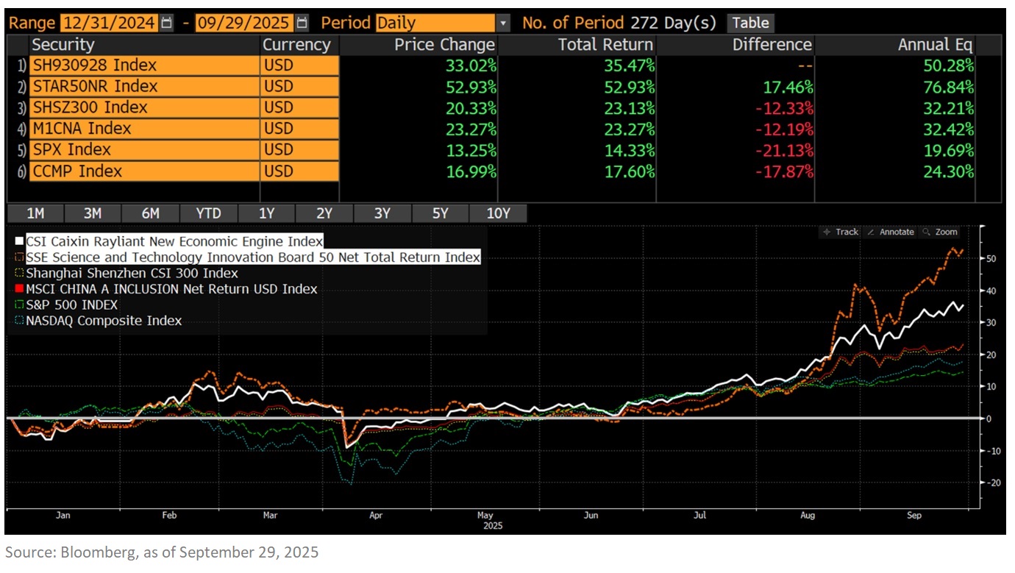The image size is (1015, 573).
Task: Click the white CSI Caixin legend square
Action: 18,241
